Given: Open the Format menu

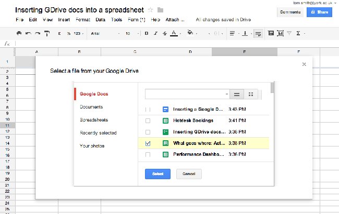Looking at the screenshot, I should coord(83,20).
